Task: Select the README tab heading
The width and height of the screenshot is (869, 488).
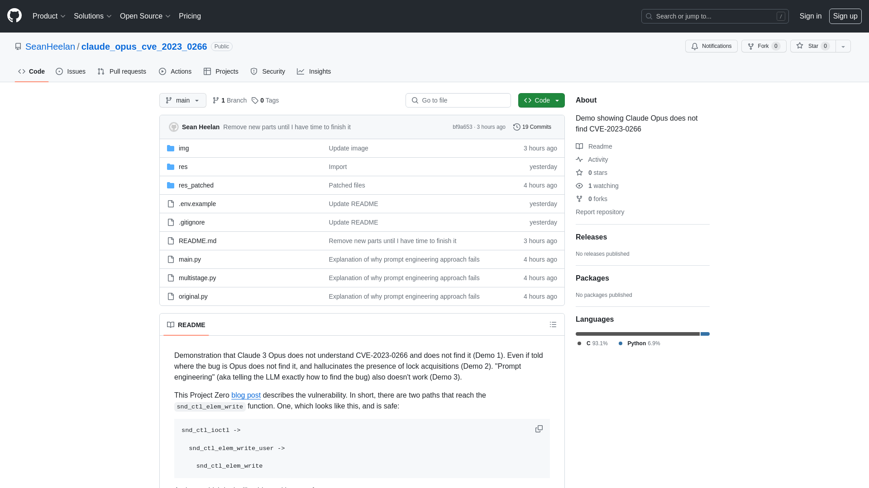Action: 186,325
